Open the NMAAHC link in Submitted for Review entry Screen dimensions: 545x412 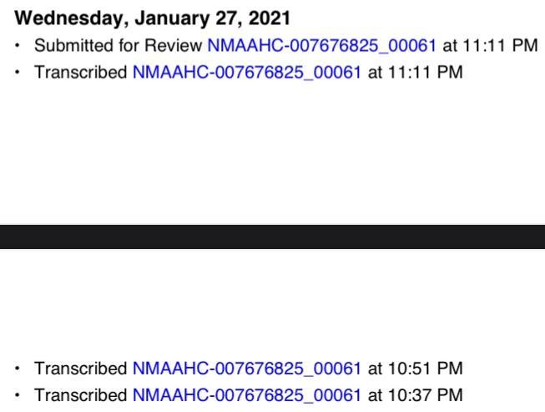321,45
